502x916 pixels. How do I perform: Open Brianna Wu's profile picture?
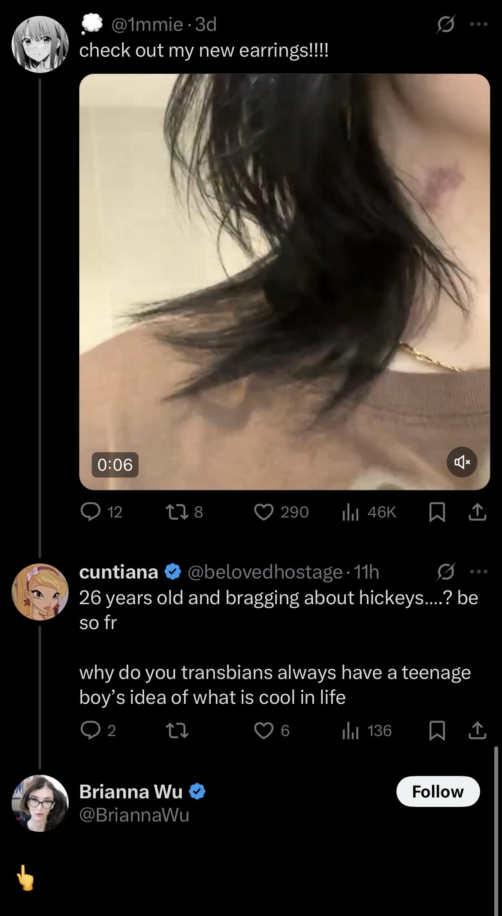(x=40, y=803)
